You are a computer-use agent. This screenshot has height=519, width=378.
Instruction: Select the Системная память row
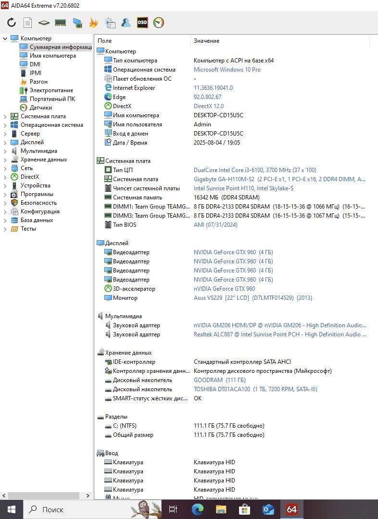(x=232, y=198)
